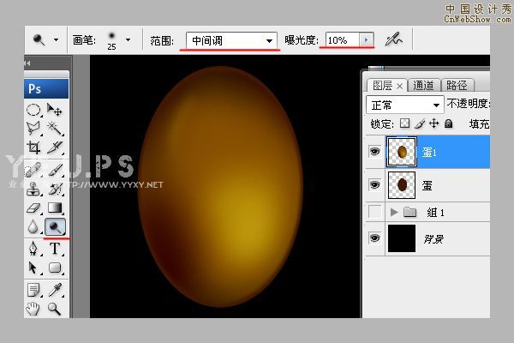Show the hidden 组 1 group
514x343 pixels.
click(374, 212)
